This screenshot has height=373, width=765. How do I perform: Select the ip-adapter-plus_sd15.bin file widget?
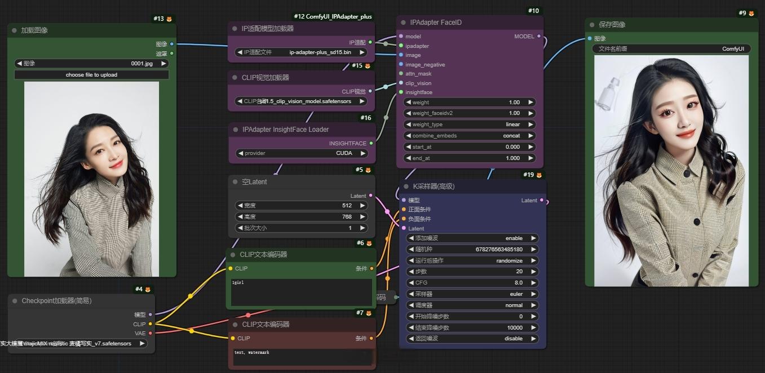301,52
